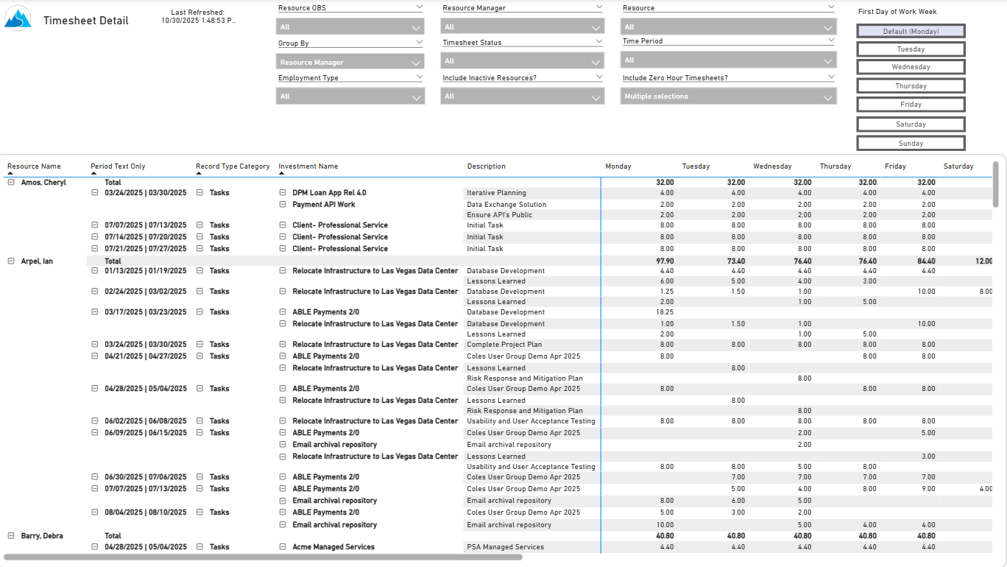Sort by the Investment Name column header
The height and width of the screenshot is (567, 1007).
(308, 166)
